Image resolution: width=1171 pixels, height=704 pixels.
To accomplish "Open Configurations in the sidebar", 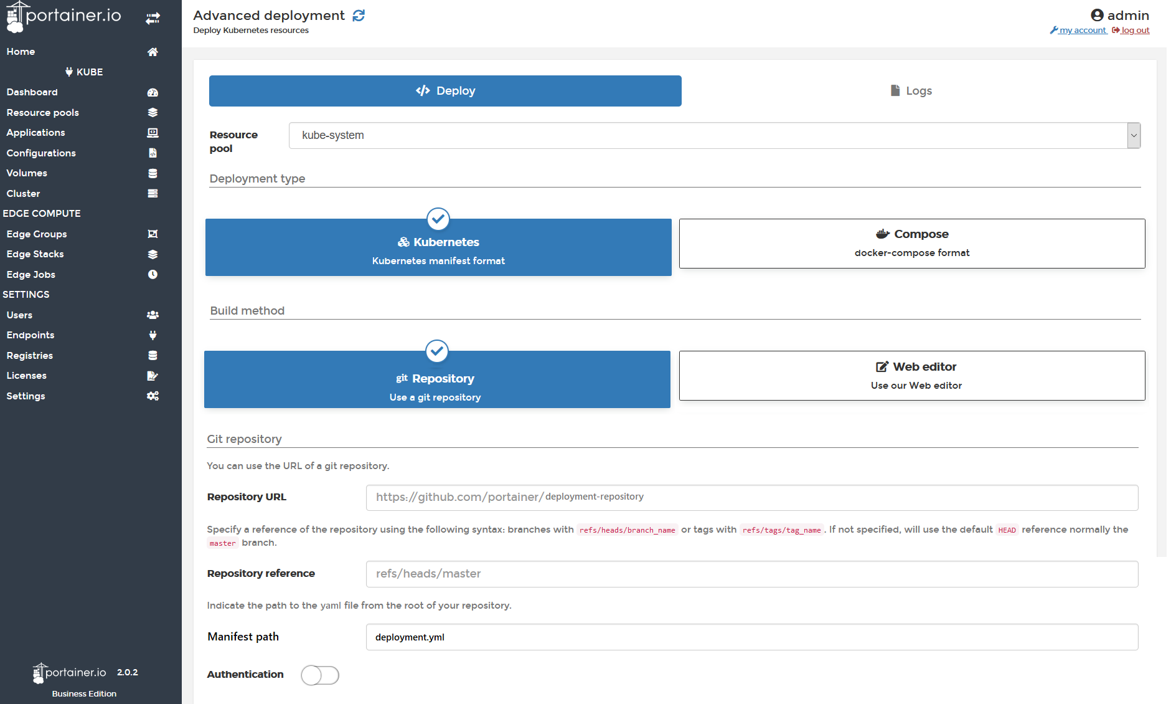I will [x=41, y=153].
